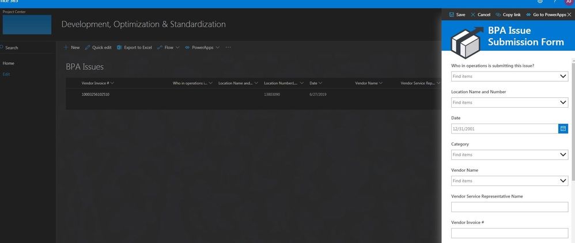Expand the Flow dropdown chevron

tap(177, 47)
